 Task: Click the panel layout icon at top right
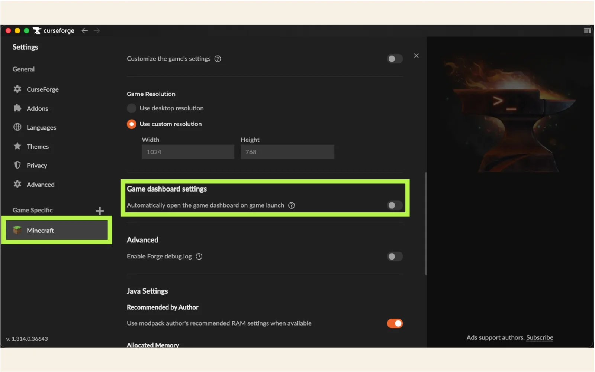coord(587,30)
